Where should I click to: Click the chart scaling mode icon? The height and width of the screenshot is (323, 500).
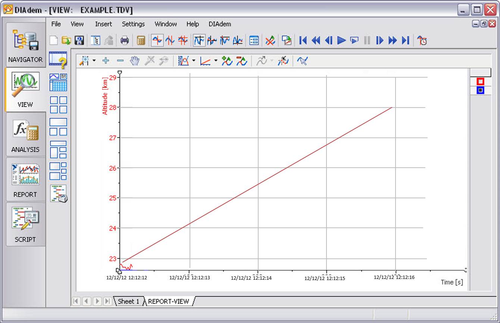click(184, 61)
